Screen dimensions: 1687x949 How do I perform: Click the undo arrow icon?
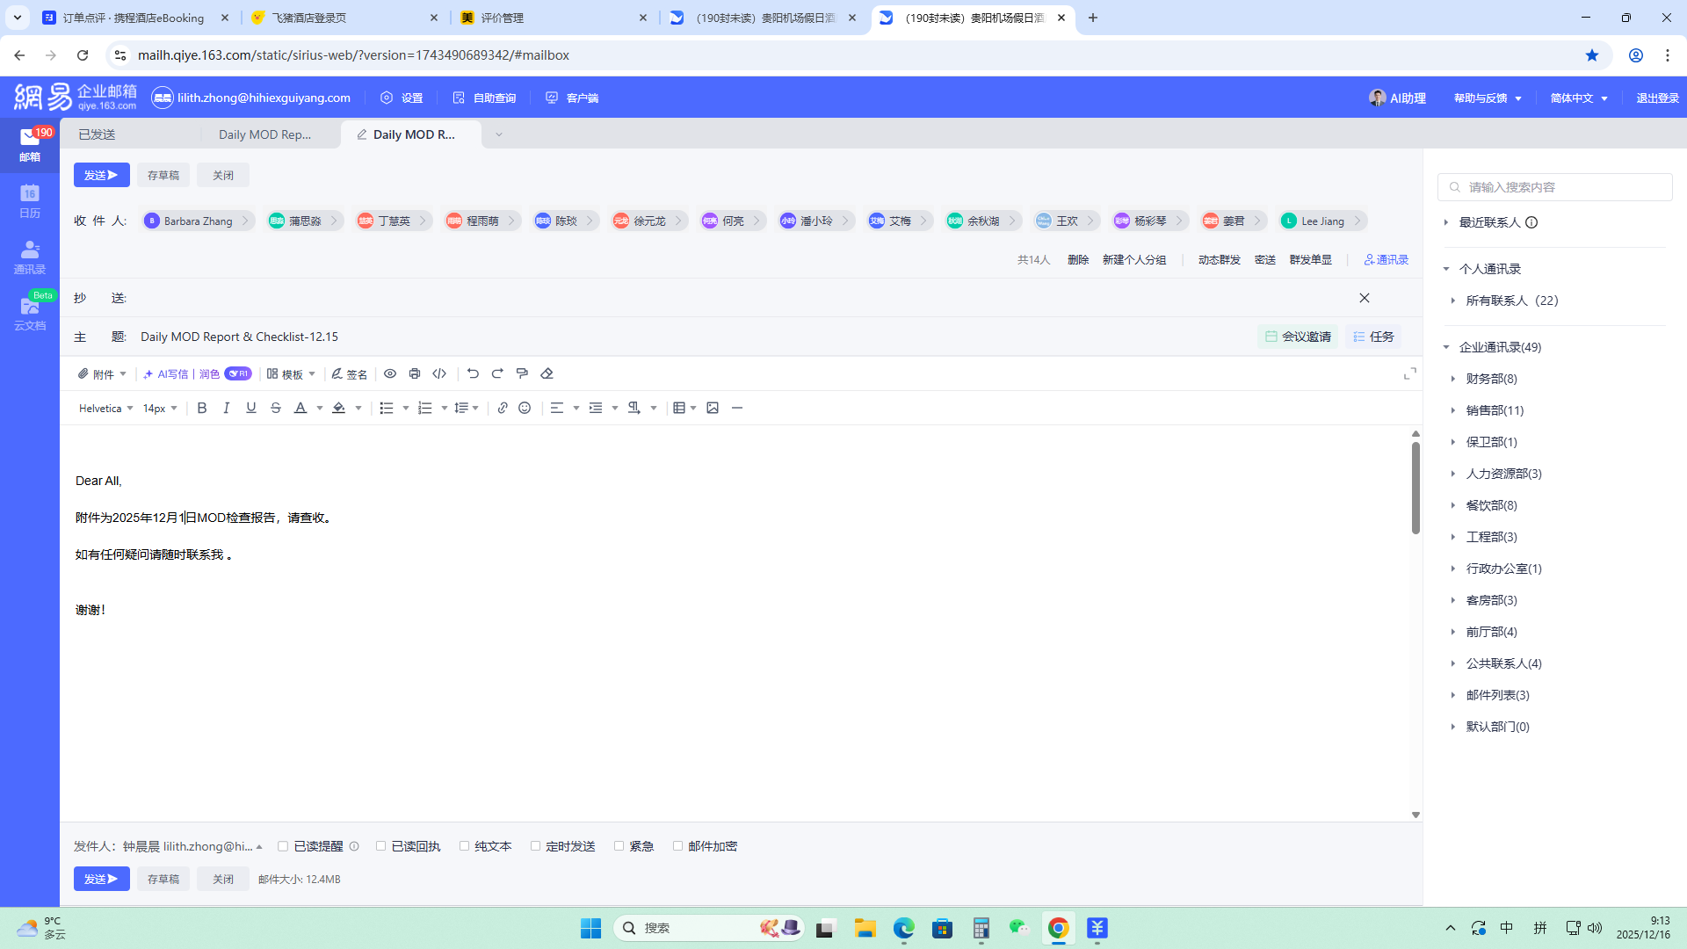point(473,373)
